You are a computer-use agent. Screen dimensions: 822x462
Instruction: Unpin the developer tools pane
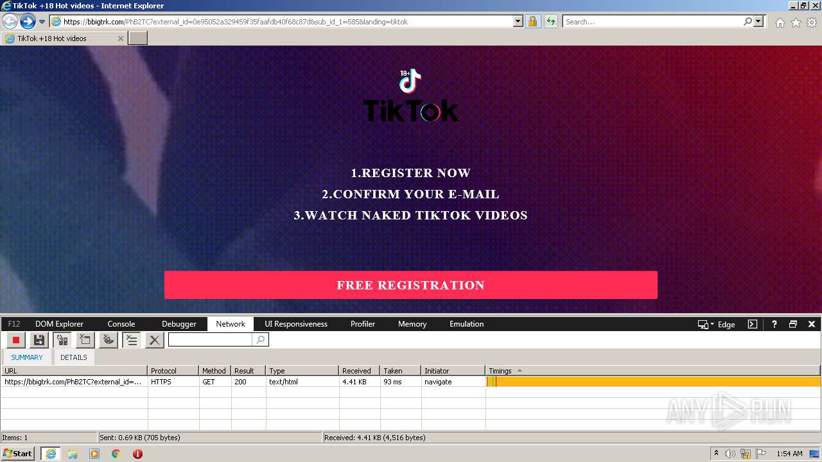coord(793,324)
